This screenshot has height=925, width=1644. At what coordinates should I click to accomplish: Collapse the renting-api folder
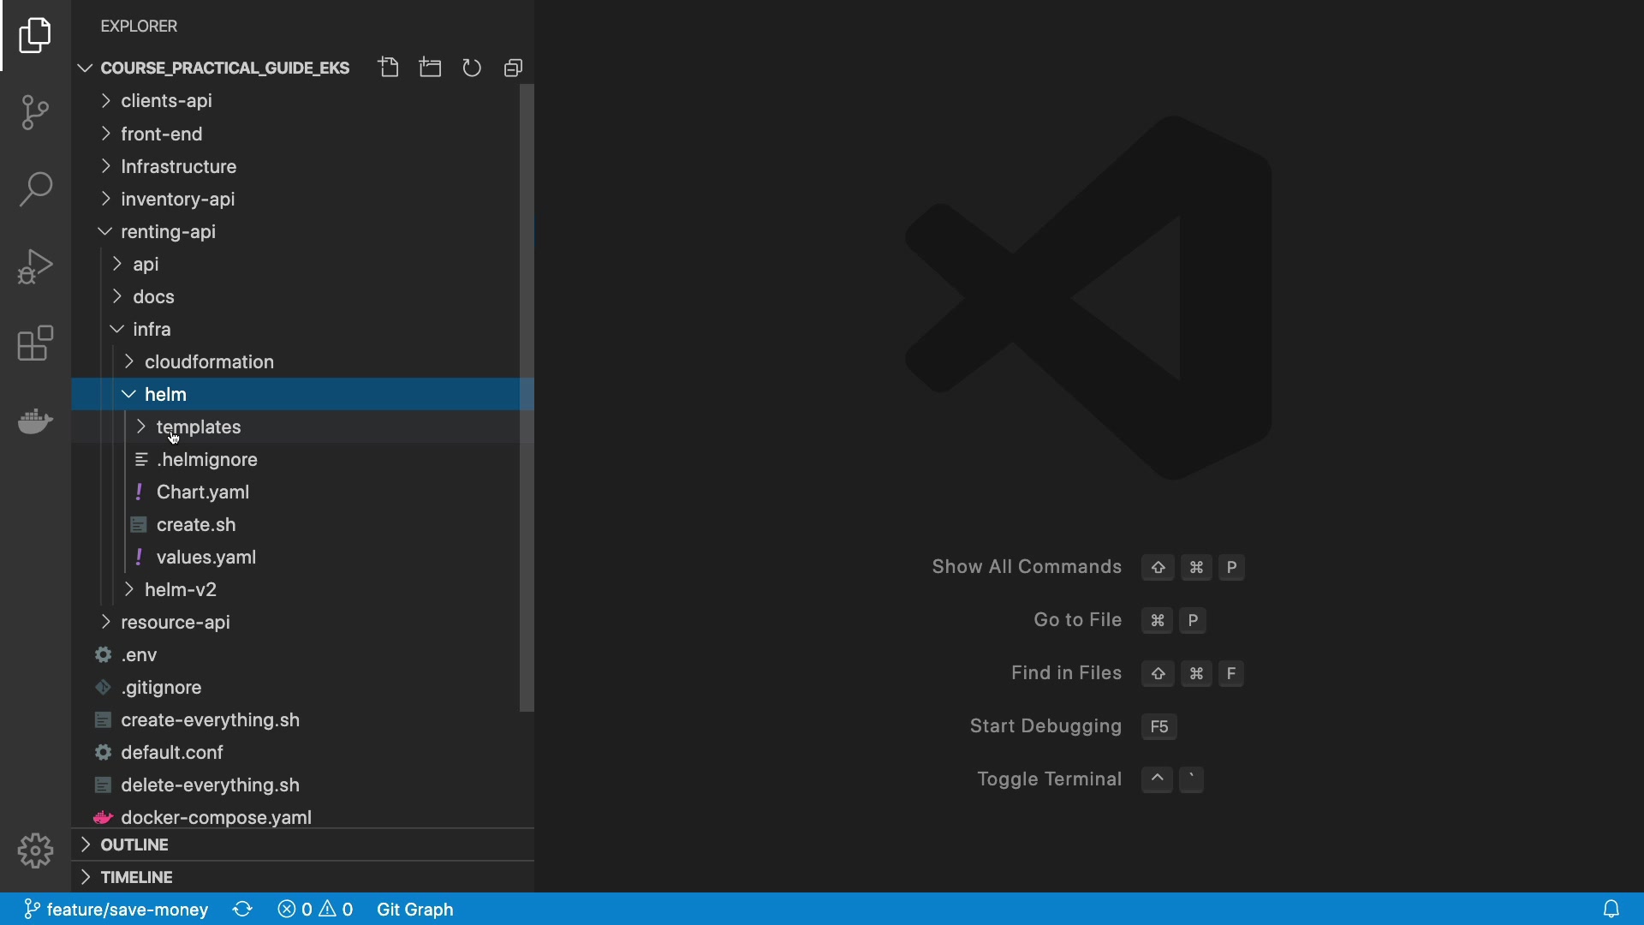click(x=169, y=231)
